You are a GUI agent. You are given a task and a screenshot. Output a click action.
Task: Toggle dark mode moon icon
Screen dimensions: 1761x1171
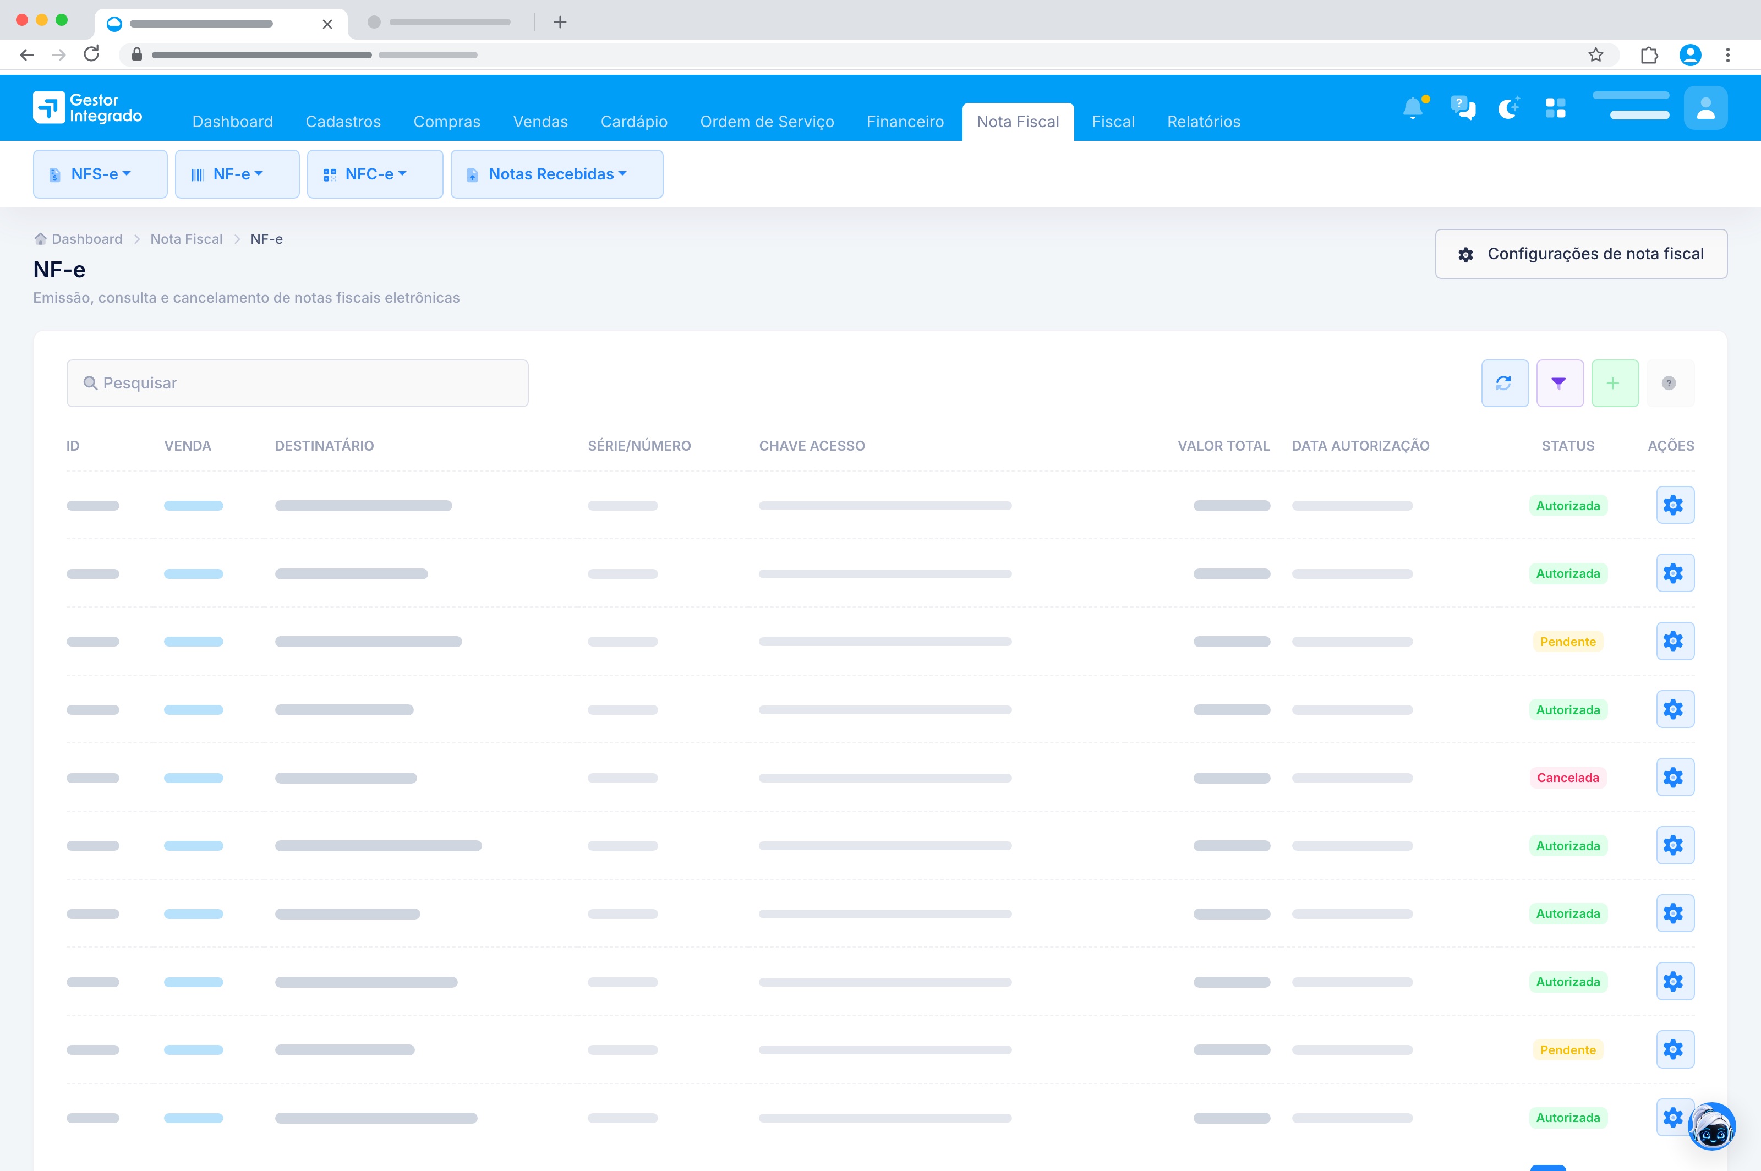click(x=1508, y=107)
